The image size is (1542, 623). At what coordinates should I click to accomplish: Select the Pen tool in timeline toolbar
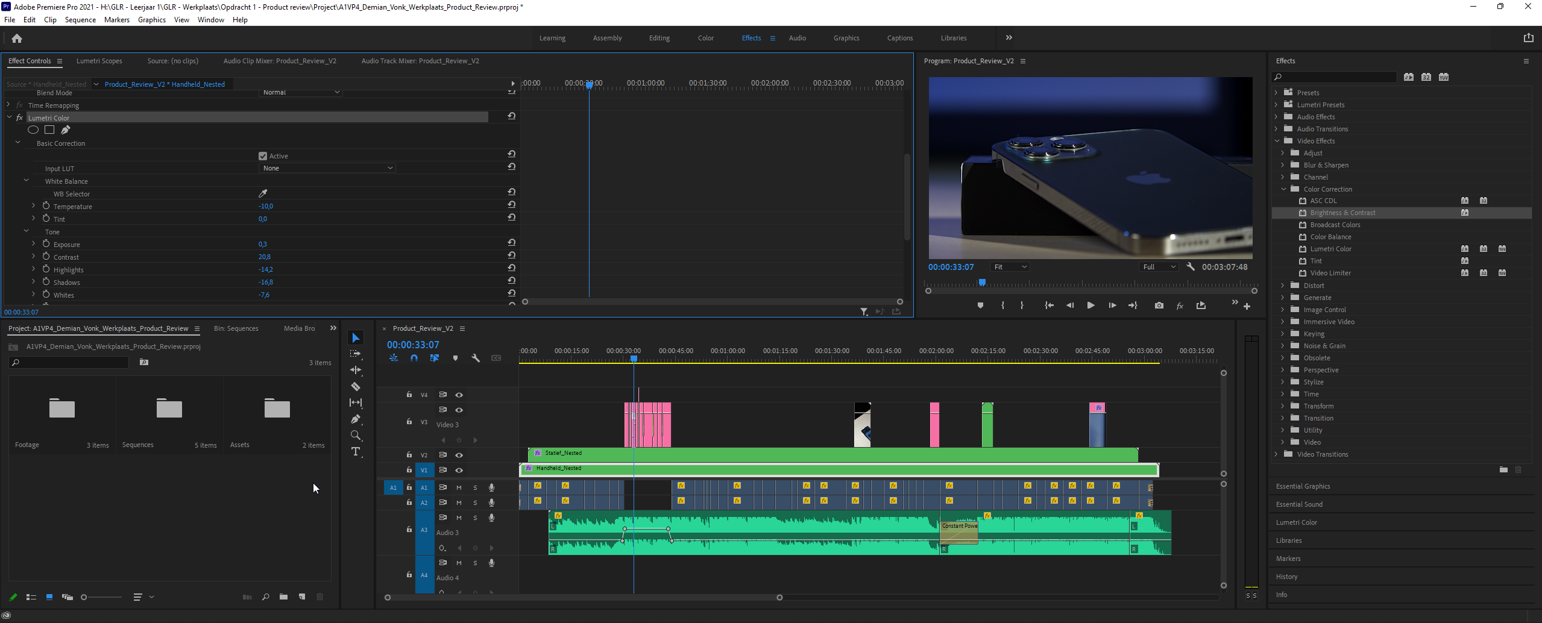[356, 419]
